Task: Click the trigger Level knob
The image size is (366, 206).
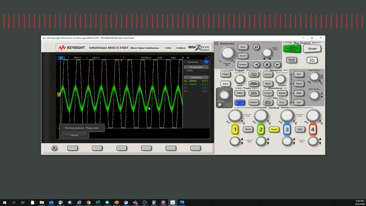Action: [x=240, y=80]
